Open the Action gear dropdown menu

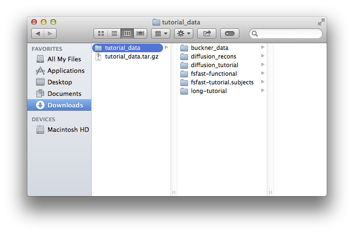point(184,34)
